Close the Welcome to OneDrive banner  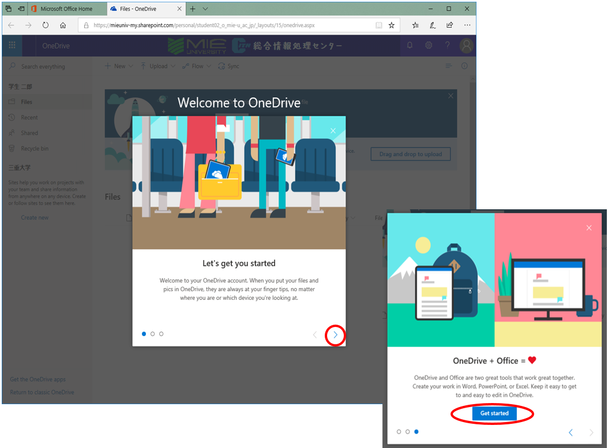pyautogui.click(x=451, y=96)
